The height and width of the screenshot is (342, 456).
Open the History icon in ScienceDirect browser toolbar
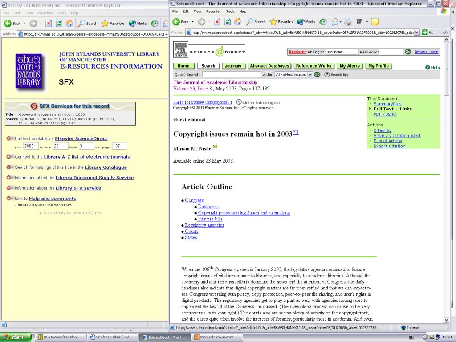[x=322, y=22]
